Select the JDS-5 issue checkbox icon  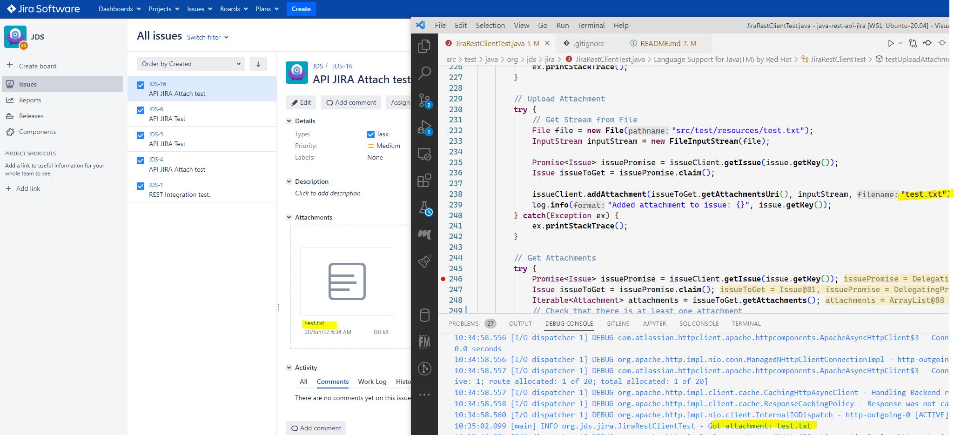(x=141, y=135)
